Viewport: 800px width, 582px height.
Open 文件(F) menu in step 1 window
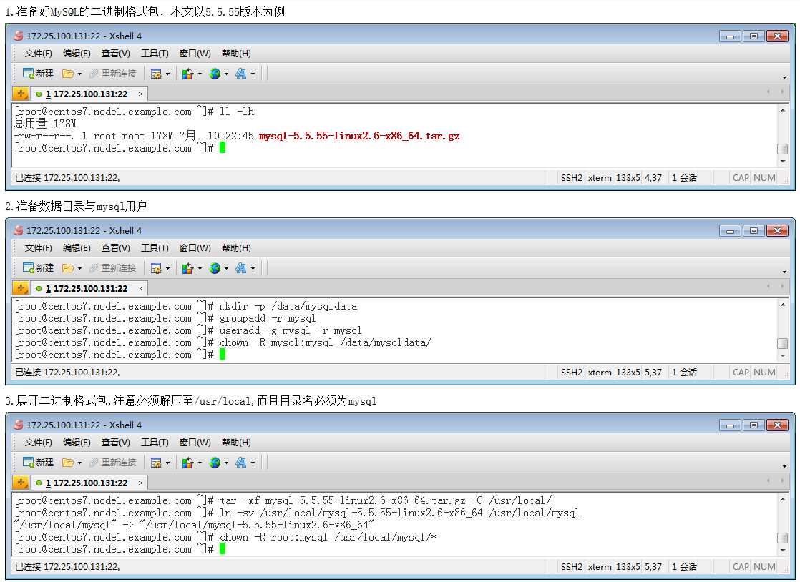38,54
